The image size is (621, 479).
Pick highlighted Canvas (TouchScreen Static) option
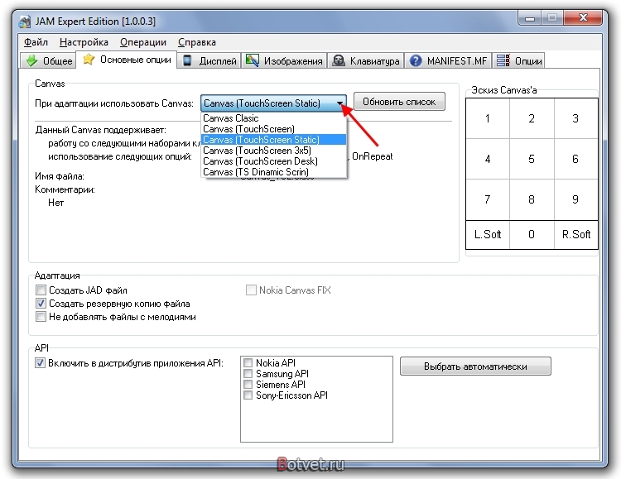click(x=274, y=139)
